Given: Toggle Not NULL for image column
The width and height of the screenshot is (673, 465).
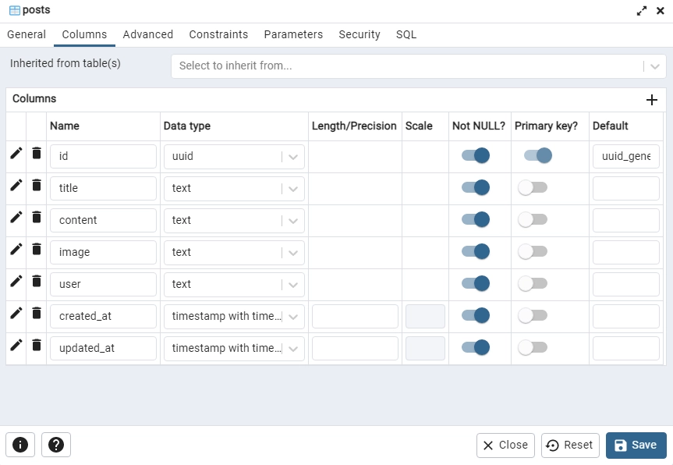Looking at the screenshot, I should coord(476,251).
